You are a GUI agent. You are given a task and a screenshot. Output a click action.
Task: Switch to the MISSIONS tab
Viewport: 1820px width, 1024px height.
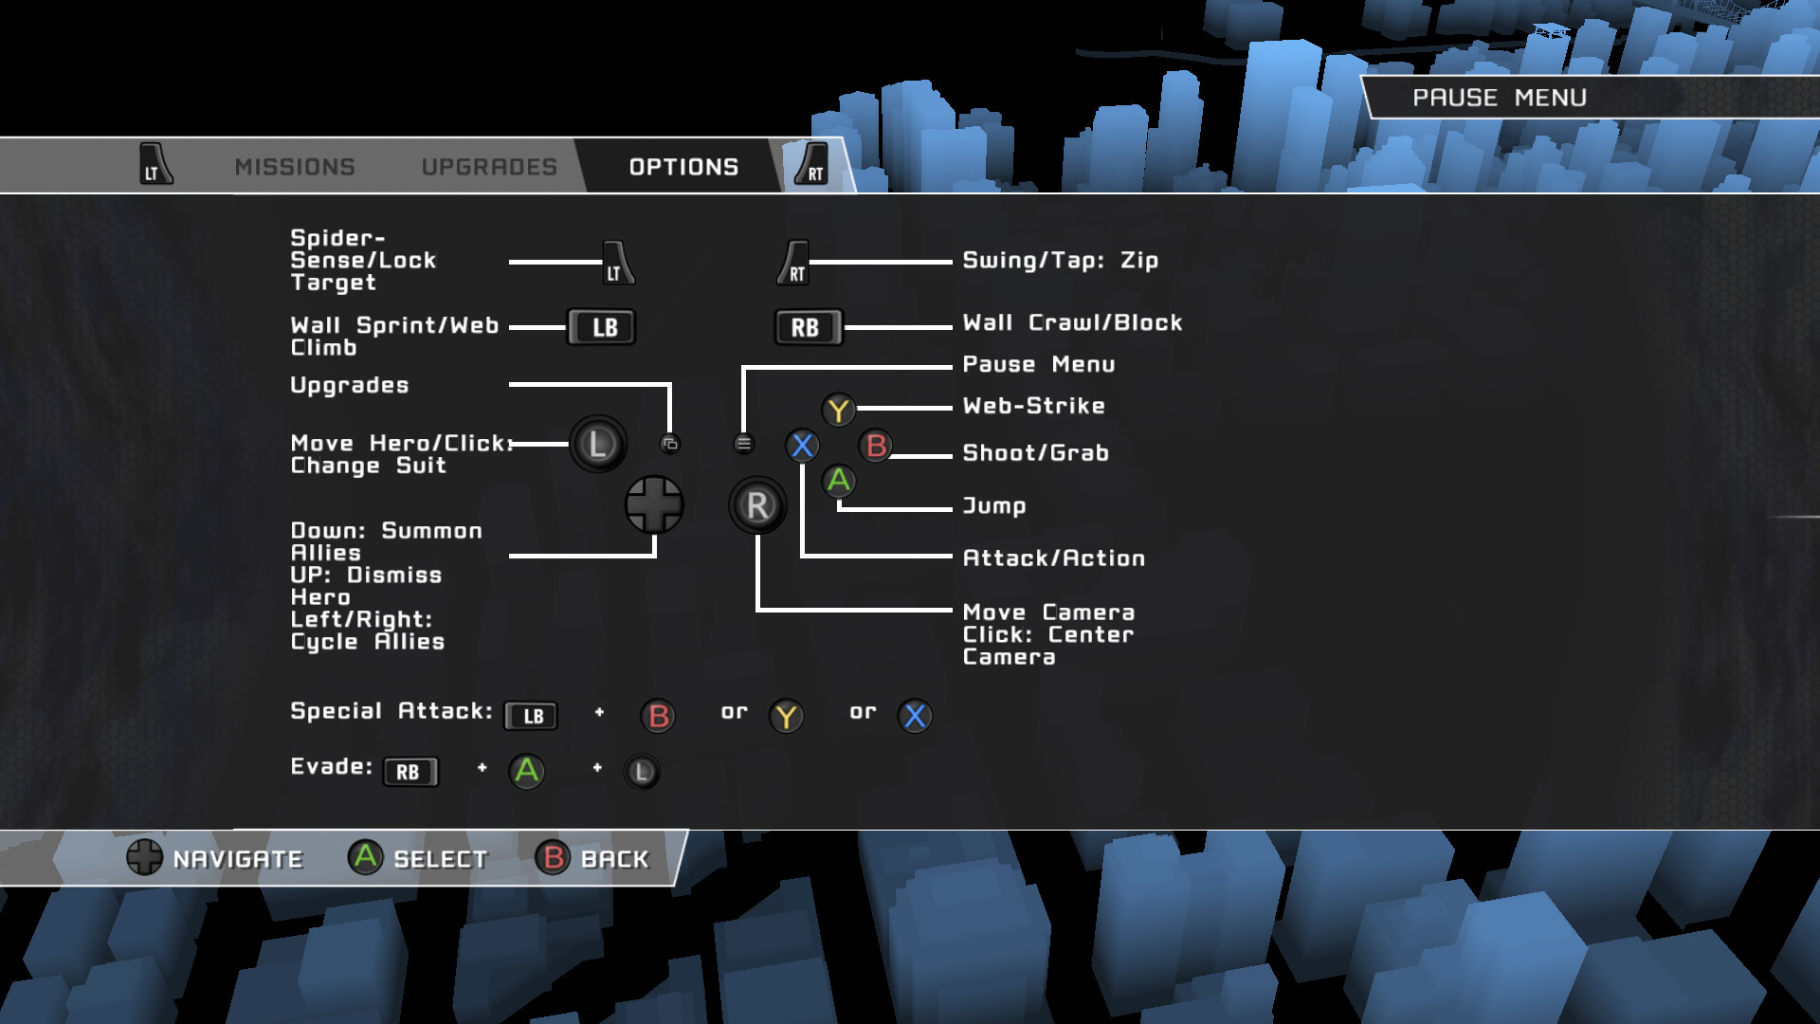point(294,166)
